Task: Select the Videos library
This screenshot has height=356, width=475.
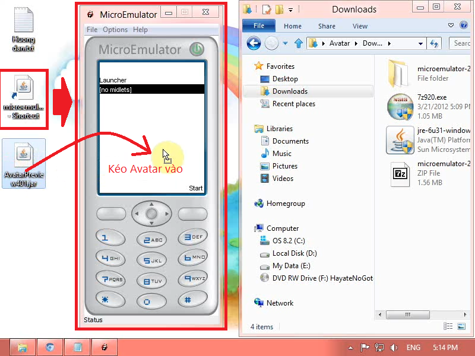Action: click(x=283, y=179)
